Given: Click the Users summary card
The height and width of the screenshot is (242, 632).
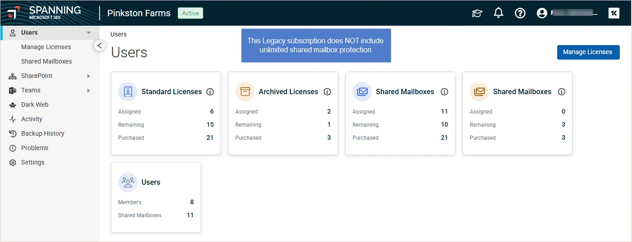Looking at the screenshot, I should coord(156,197).
